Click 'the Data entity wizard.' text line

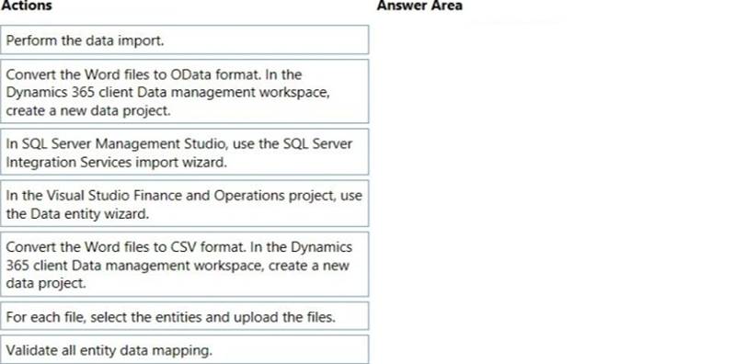[77, 214]
